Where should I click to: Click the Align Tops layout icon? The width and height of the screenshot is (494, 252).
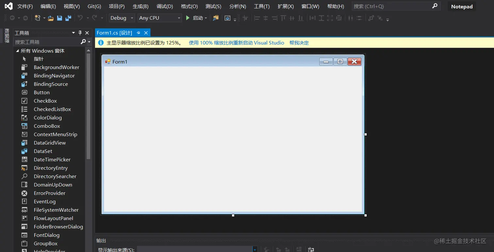coord(283,18)
